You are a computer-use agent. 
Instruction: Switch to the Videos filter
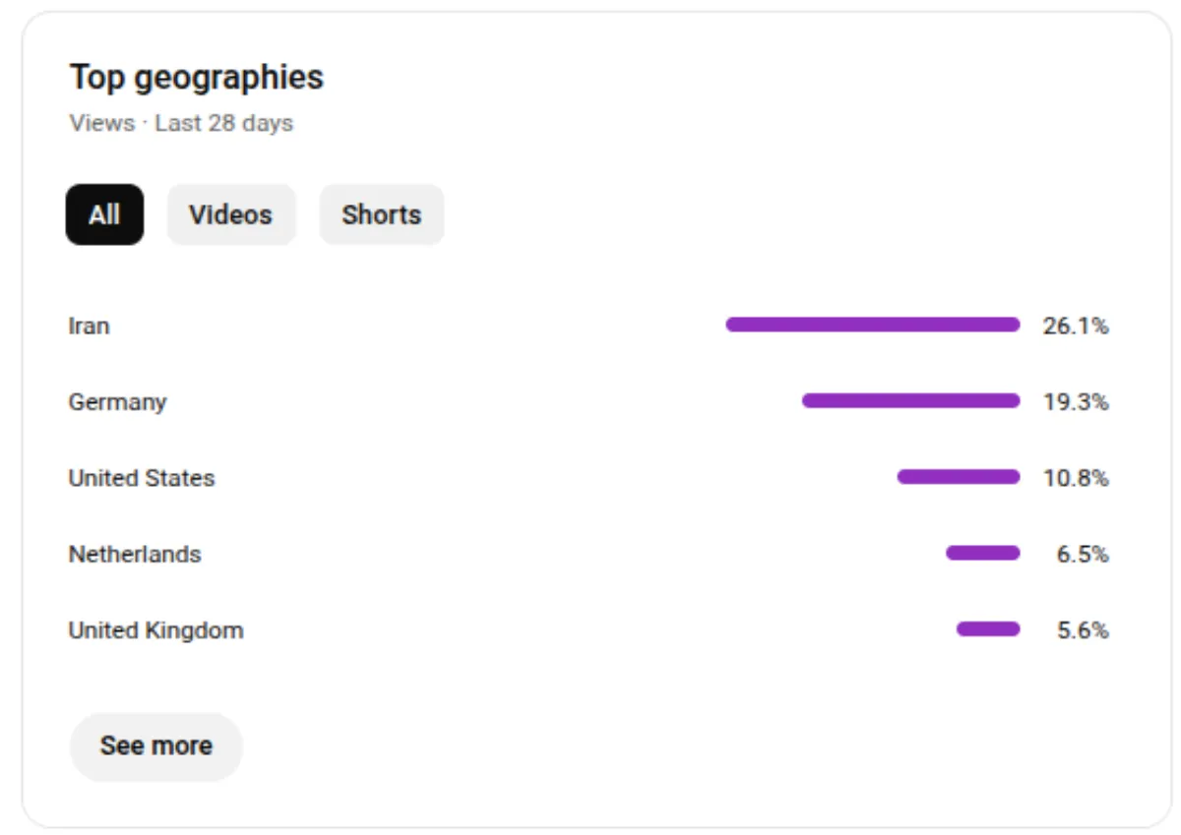click(230, 214)
